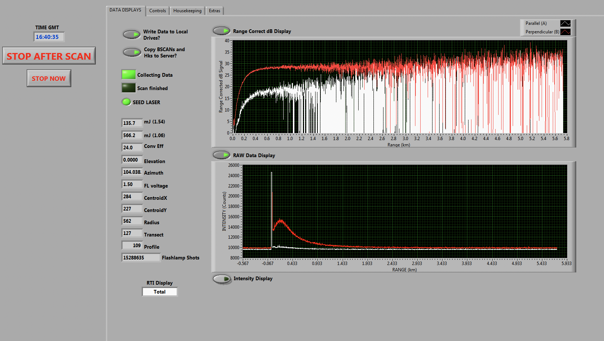Click the STOP NOW button
The width and height of the screenshot is (604, 341).
click(49, 78)
